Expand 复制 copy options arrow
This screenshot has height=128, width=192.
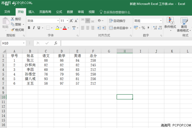tap(23, 24)
